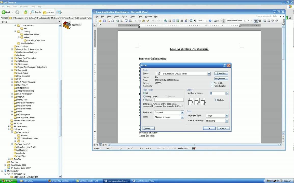The image size is (294, 183).
Task: Select the All page range radio button
Action: (x=144, y=93)
